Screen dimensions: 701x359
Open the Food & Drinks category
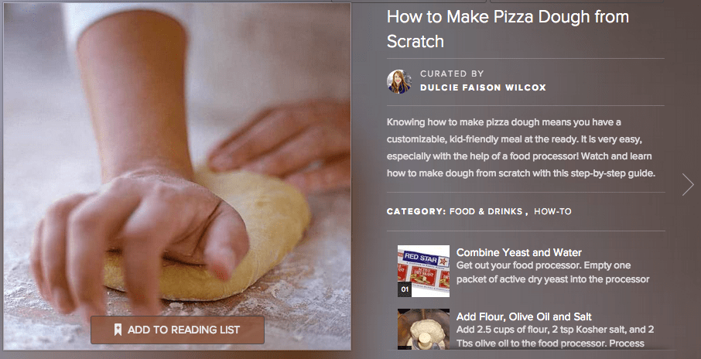[485, 211]
